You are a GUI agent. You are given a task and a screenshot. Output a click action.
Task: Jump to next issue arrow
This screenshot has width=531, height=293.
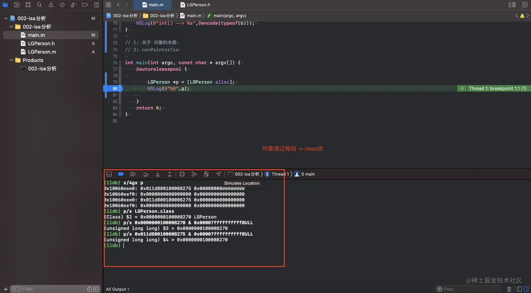point(527,15)
